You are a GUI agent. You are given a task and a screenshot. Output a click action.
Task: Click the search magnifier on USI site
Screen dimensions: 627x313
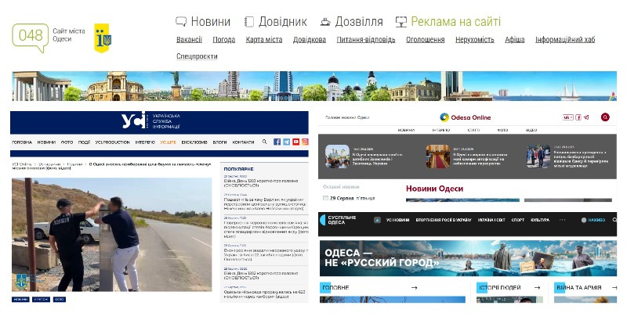pyautogui.click(x=266, y=142)
